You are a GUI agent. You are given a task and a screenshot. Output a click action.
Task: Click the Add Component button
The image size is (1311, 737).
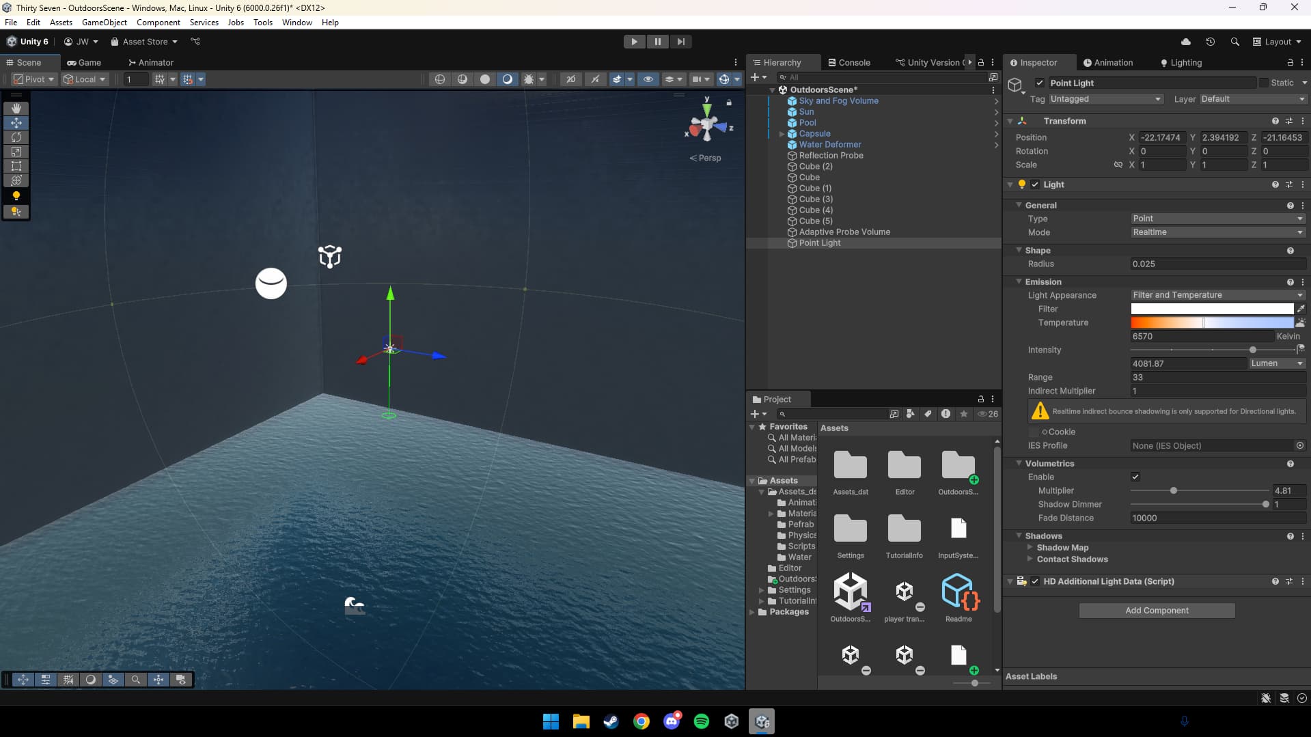click(x=1157, y=610)
